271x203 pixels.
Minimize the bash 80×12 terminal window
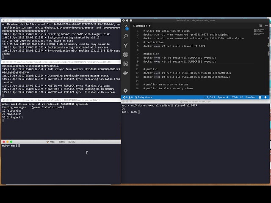[x=8, y=142]
